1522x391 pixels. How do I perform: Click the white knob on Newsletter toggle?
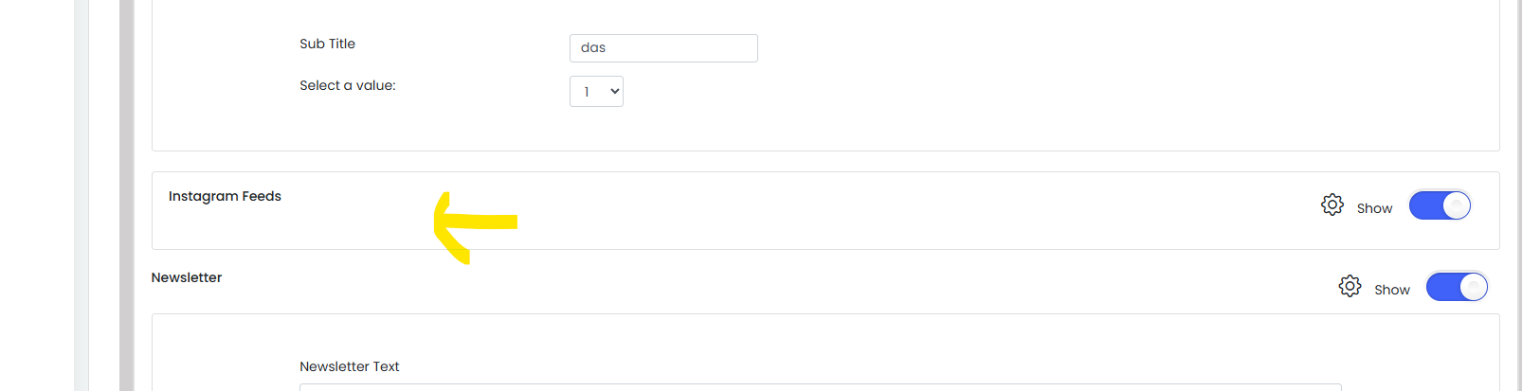point(1473,287)
